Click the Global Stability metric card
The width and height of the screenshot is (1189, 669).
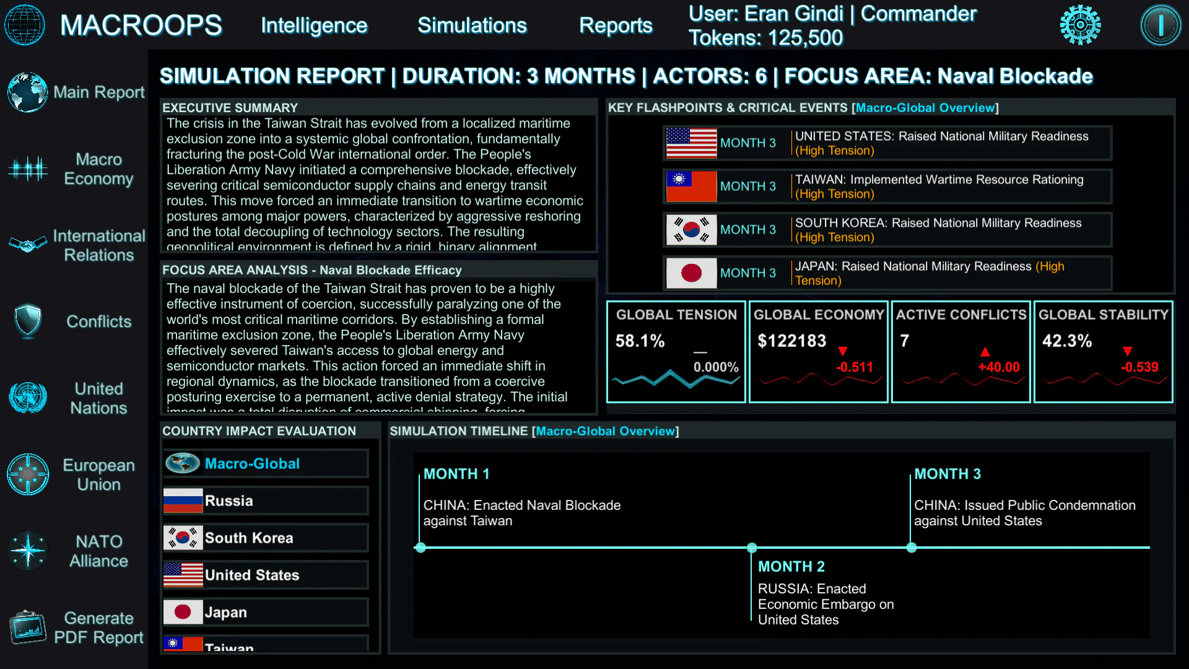point(1104,352)
